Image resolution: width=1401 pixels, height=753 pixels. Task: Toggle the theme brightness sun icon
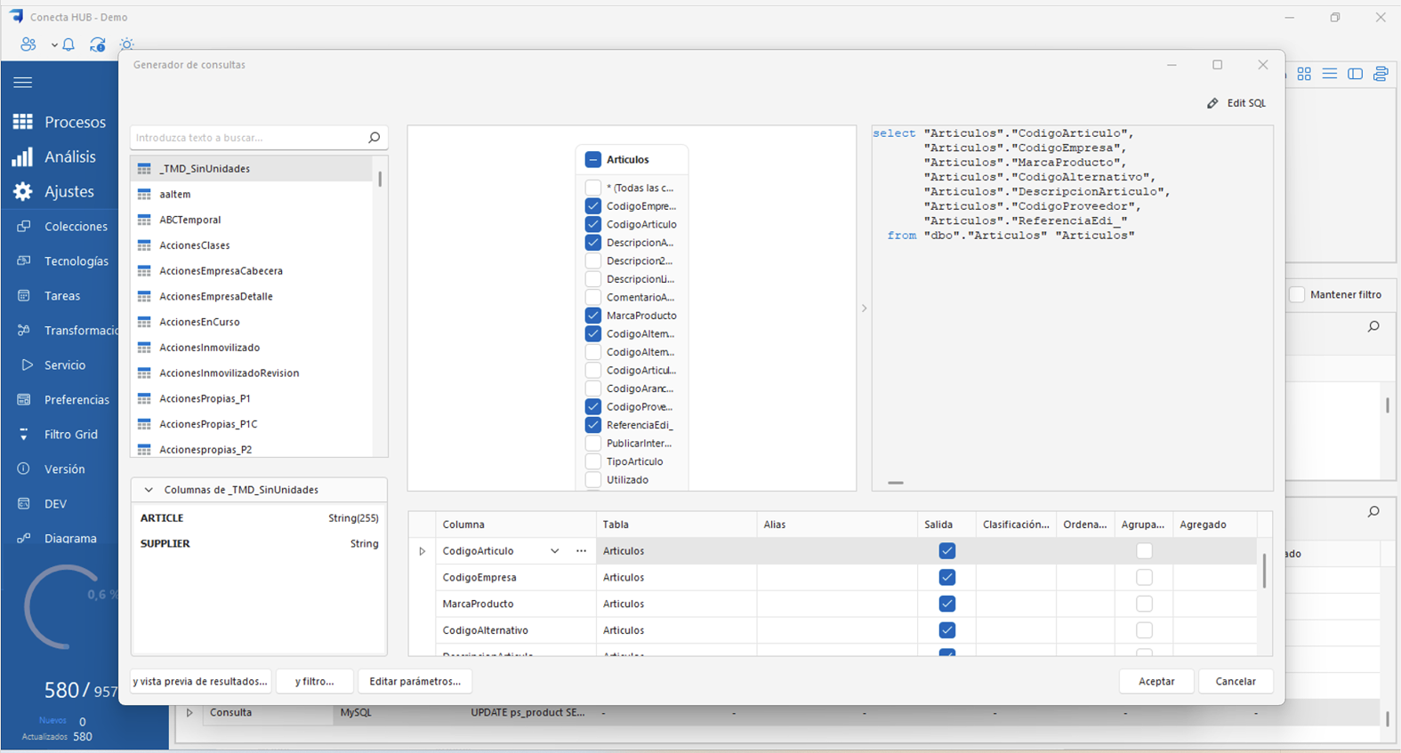coord(127,44)
